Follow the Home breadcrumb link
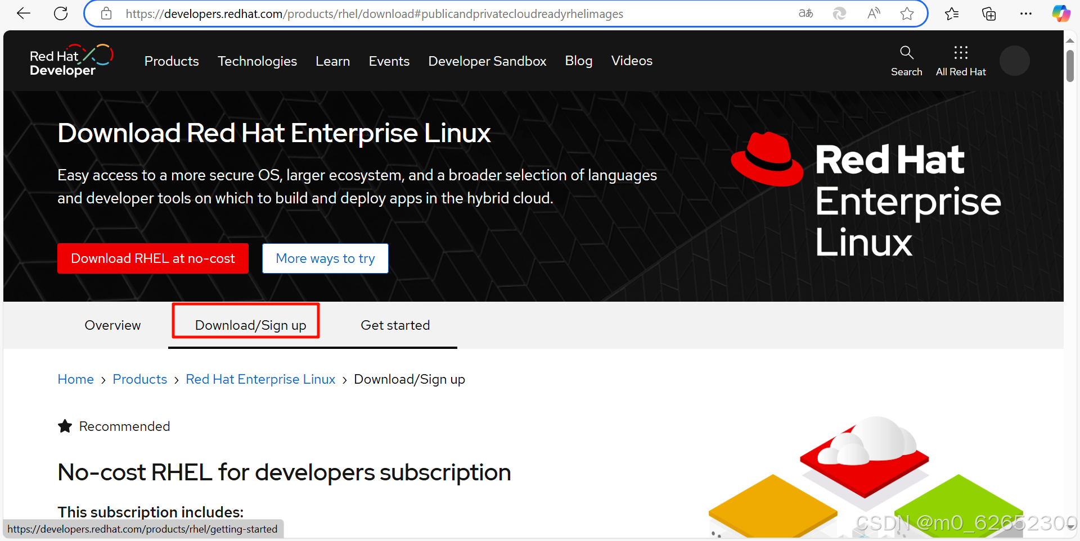The width and height of the screenshot is (1080, 541). point(75,379)
